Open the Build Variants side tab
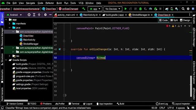Viewport: 196px width, 110px height. (2, 94)
